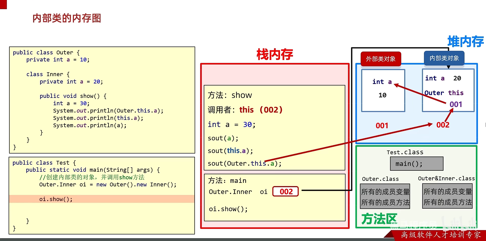The image size is (486, 241).
Task: Select the blue '内部类对象' label
Action: click(x=444, y=58)
